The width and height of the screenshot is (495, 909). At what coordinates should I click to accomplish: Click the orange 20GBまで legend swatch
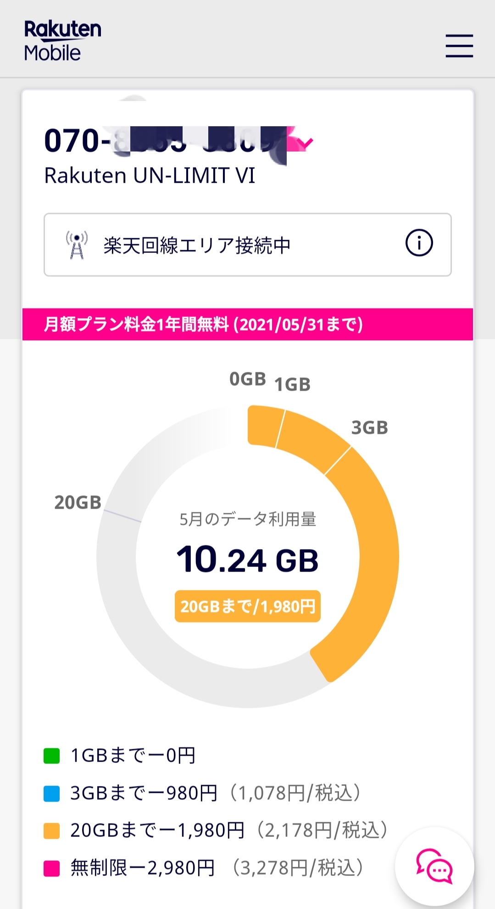click(x=51, y=830)
